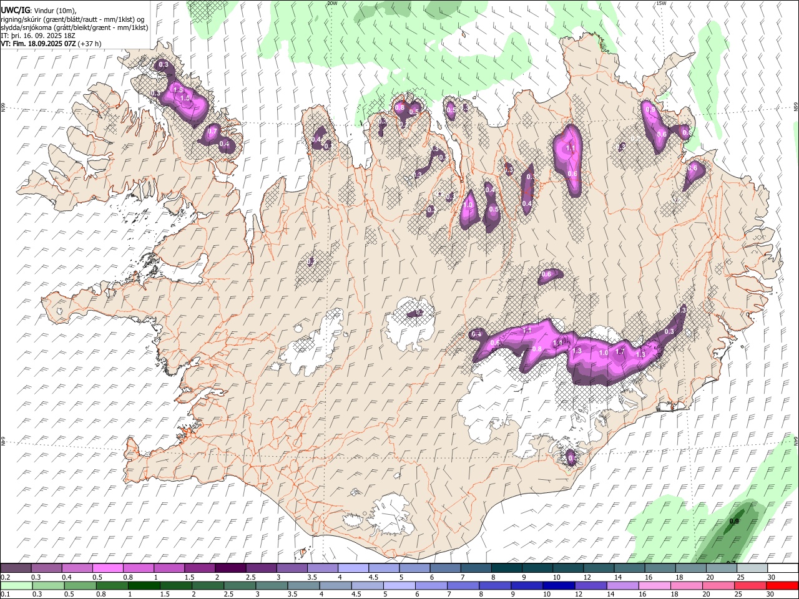This screenshot has width=799, height=599.
Task: Pick the light pink 16 swatch in lower legend
Action: pos(654,585)
